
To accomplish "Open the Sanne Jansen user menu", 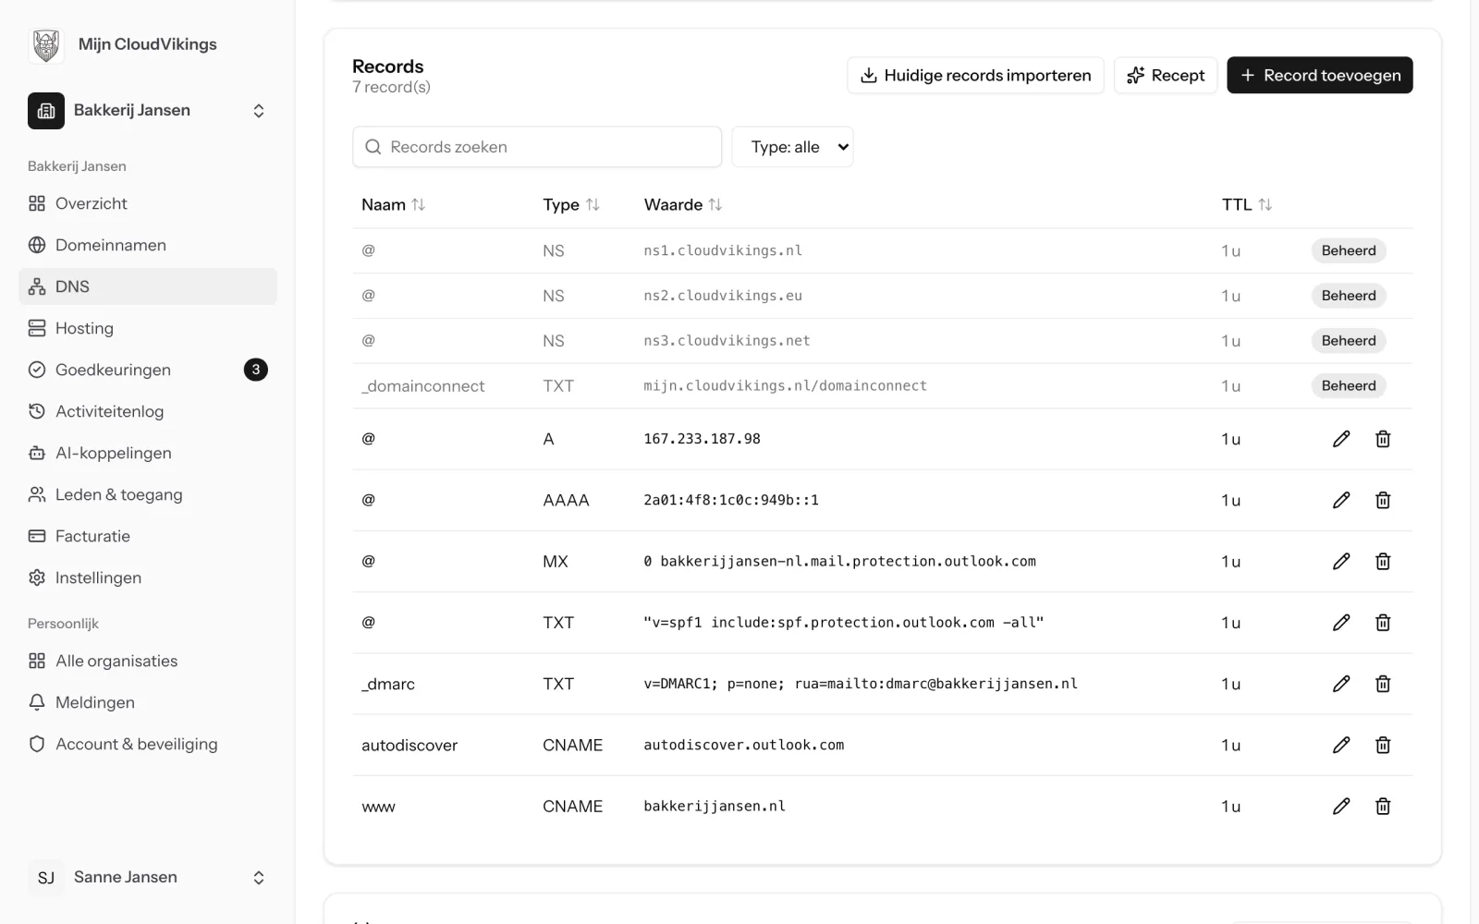I will [148, 878].
